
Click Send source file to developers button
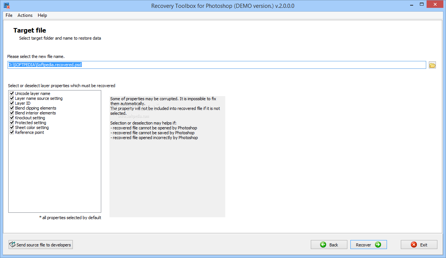(x=41, y=245)
